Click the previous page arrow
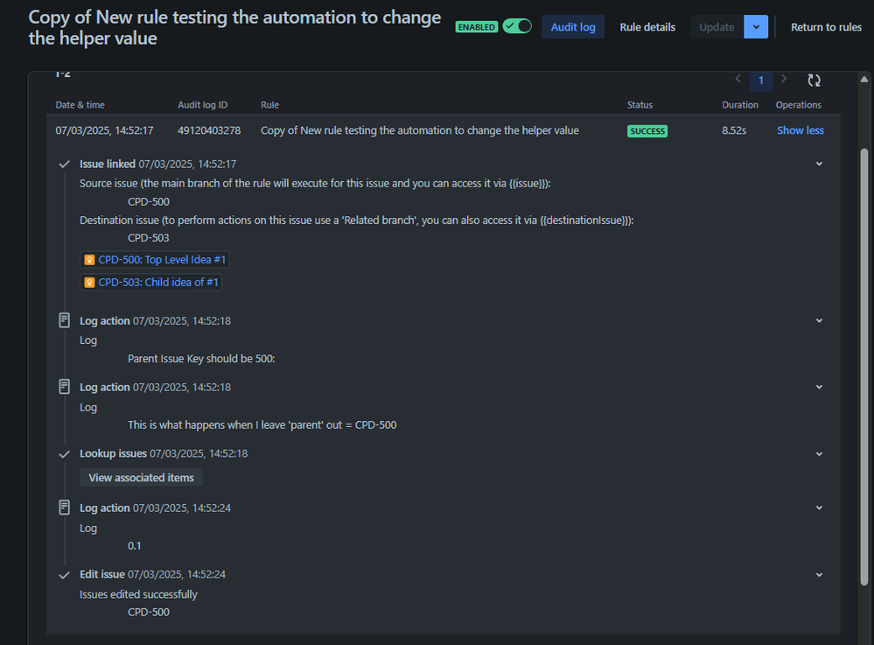The width and height of the screenshot is (874, 645). click(738, 79)
